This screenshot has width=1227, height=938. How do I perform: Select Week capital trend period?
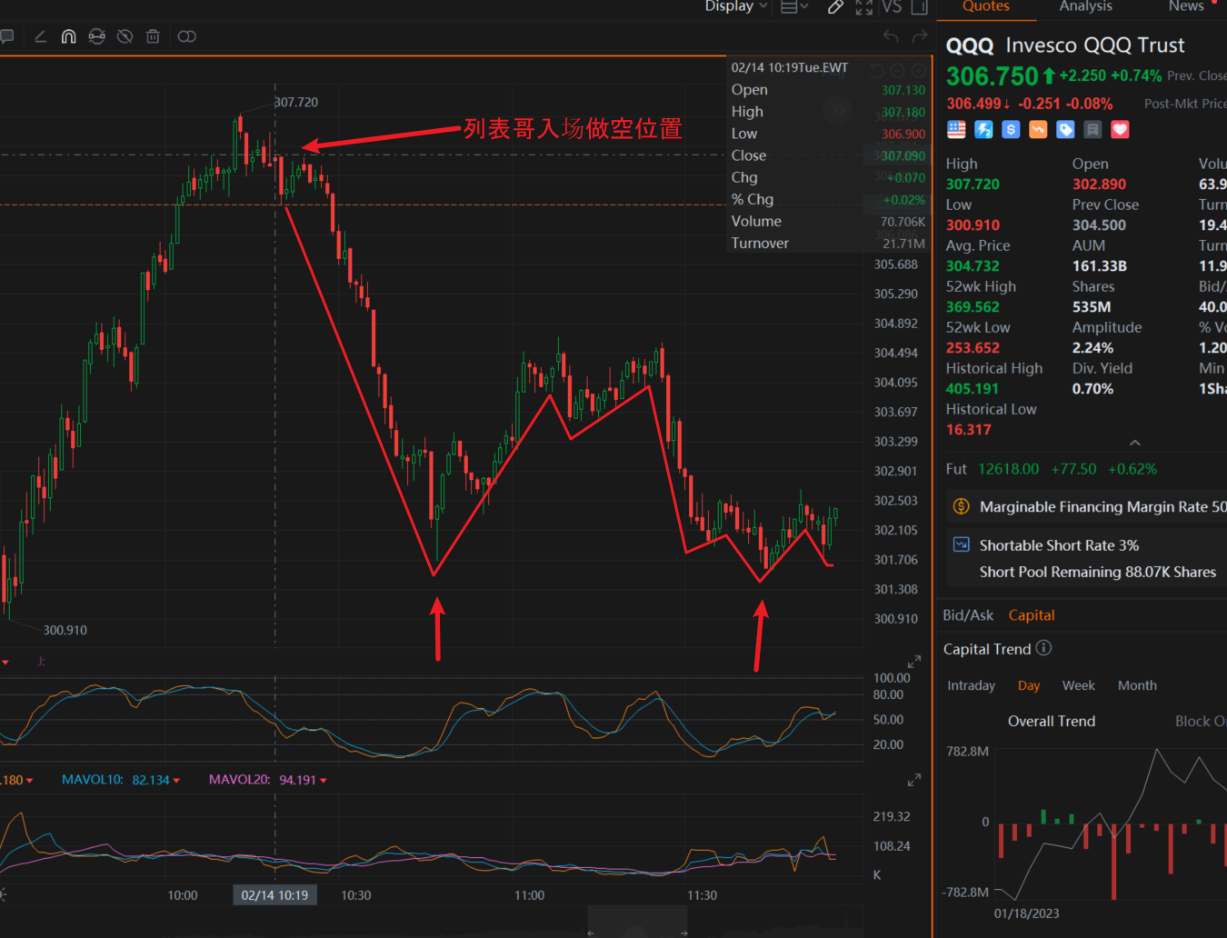(x=1078, y=685)
